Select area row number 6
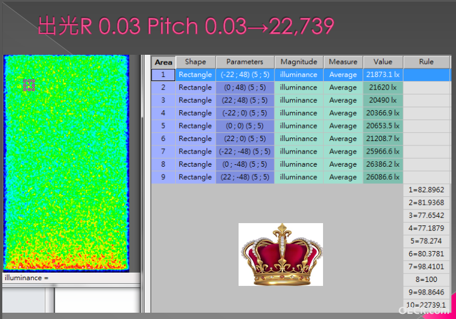This screenshot has width=456, height=319. click(163, 139)
